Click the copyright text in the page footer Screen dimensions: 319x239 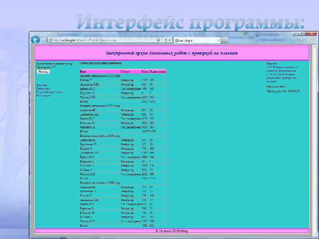pos(172,231)
